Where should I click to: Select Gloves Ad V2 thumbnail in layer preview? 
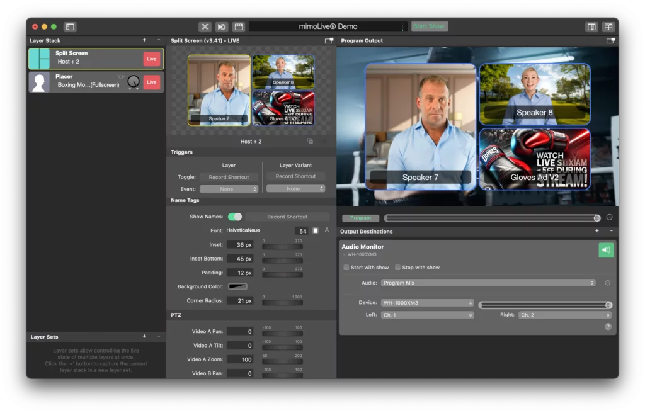click(x=283, y=108)
